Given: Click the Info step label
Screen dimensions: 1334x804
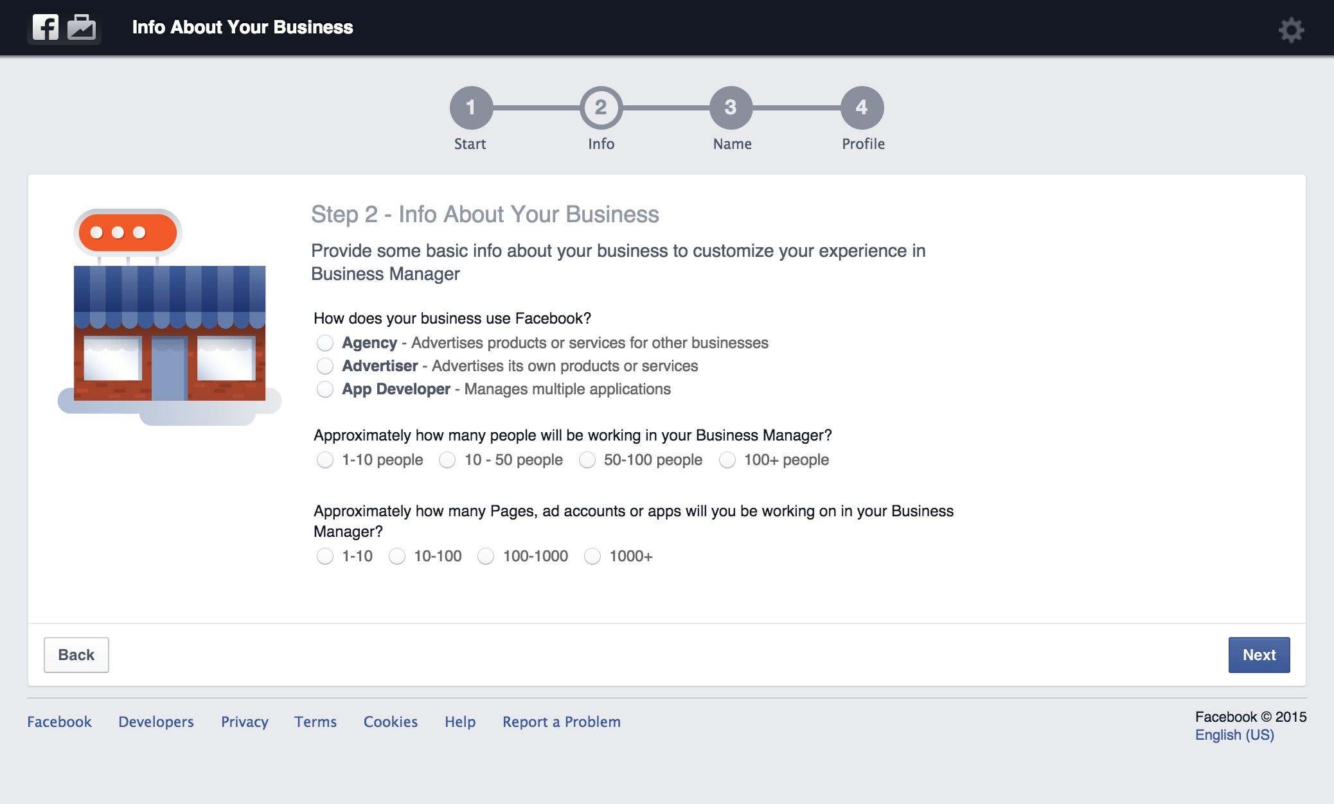Looking at the screenshot, I should (x=601, y=144).
